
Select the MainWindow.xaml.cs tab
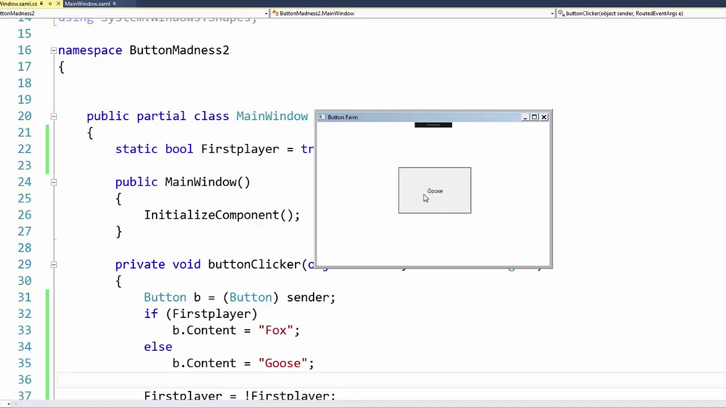(x=19, y=3)
